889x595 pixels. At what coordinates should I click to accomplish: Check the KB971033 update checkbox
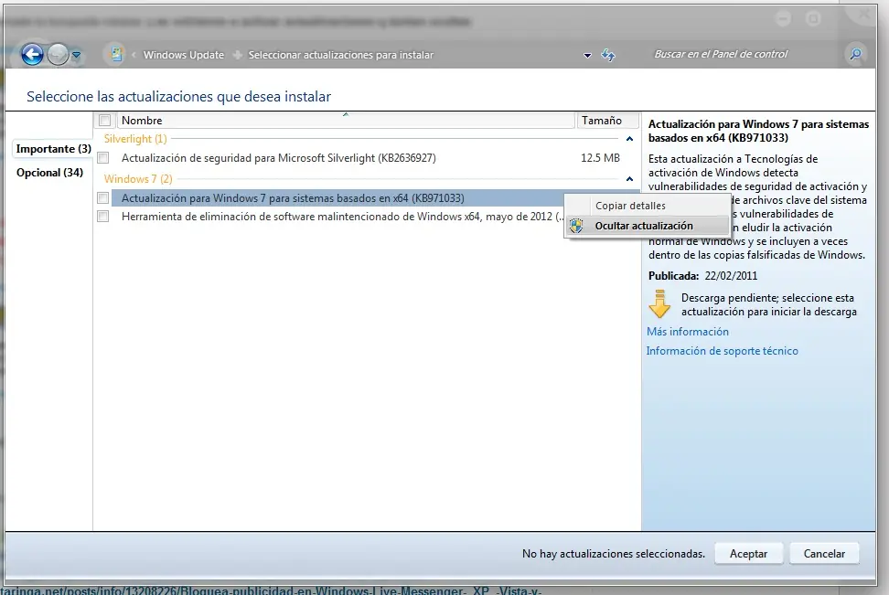(103, 197)
